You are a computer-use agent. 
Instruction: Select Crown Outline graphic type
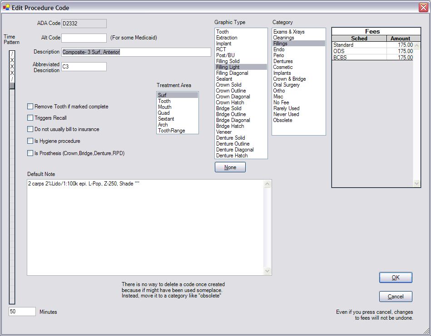241,91
